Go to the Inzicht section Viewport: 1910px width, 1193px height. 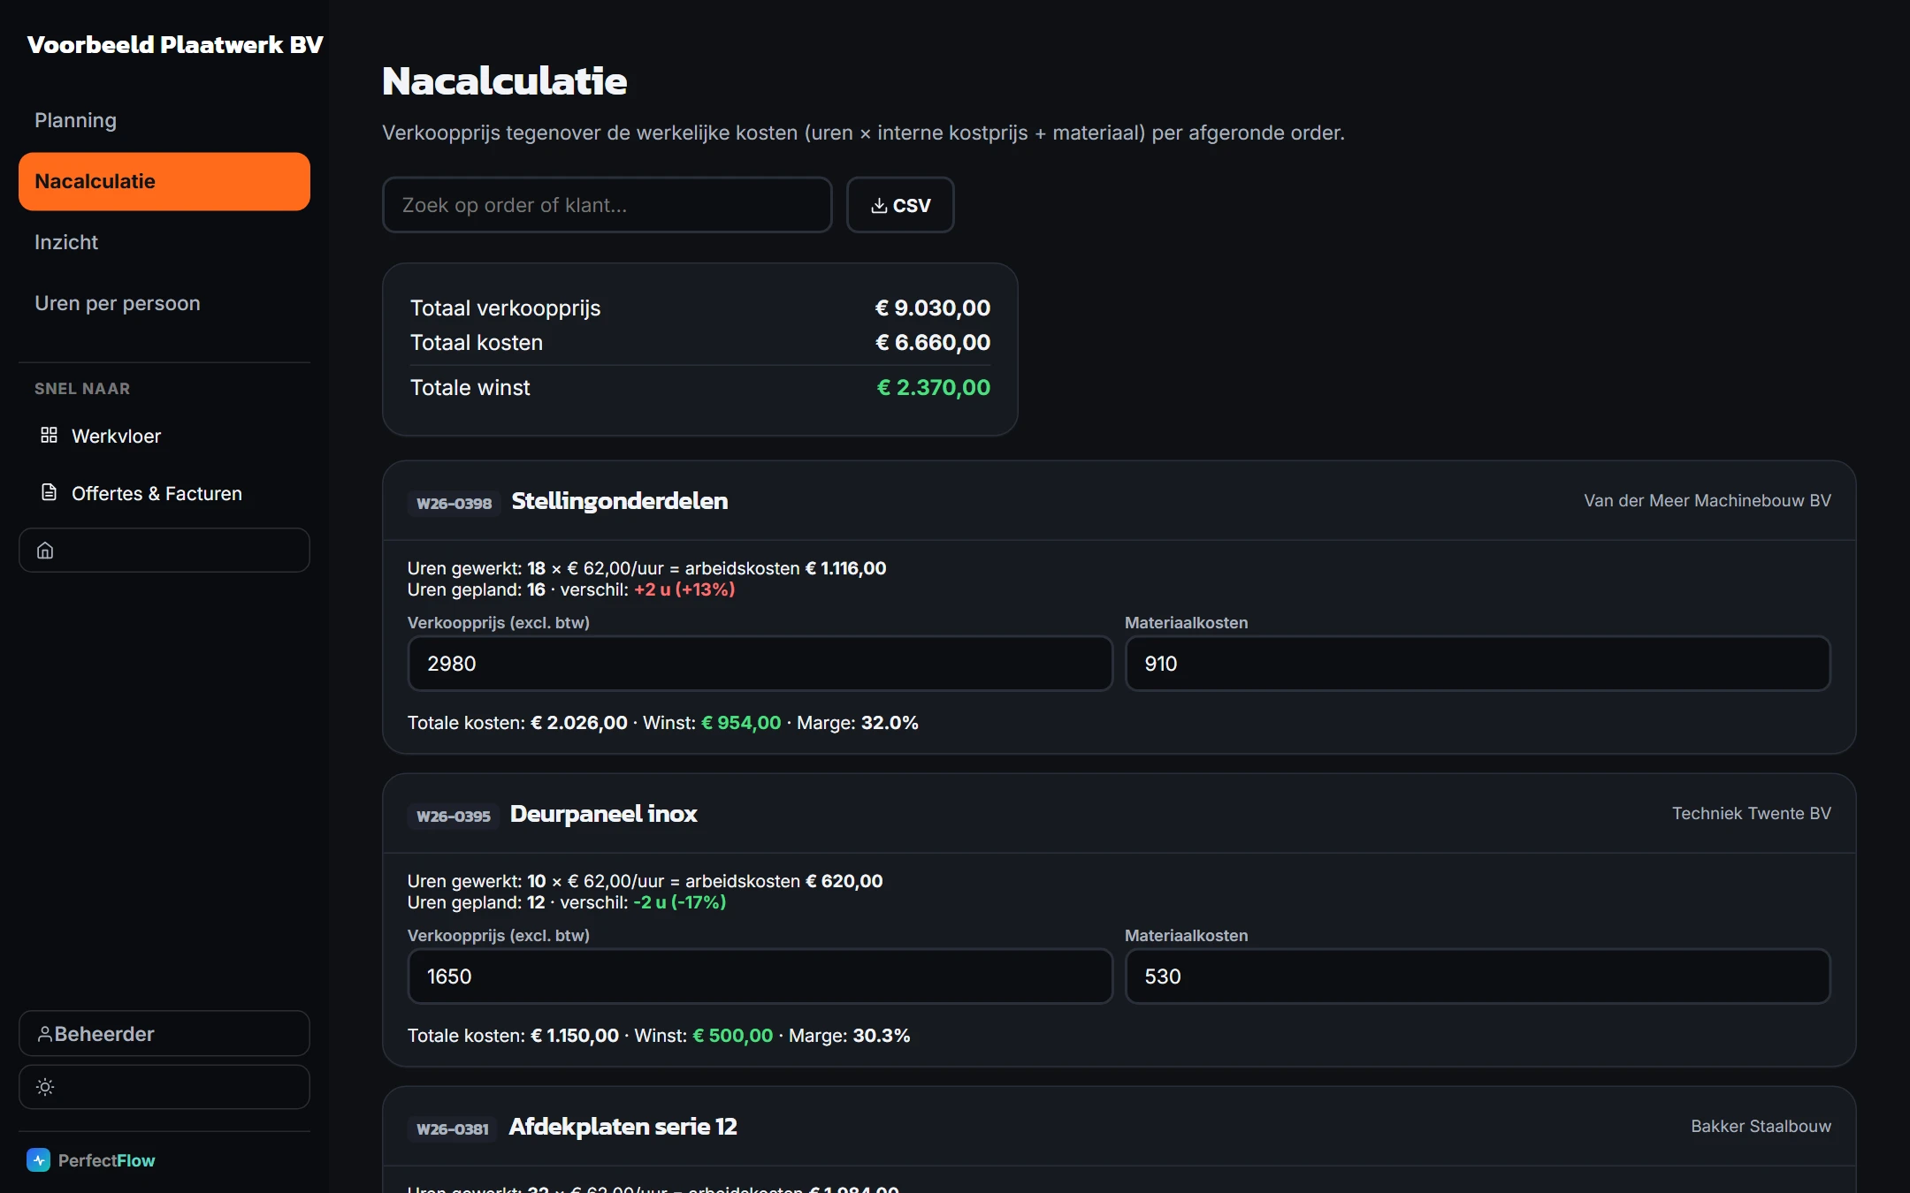click(164, 242)
